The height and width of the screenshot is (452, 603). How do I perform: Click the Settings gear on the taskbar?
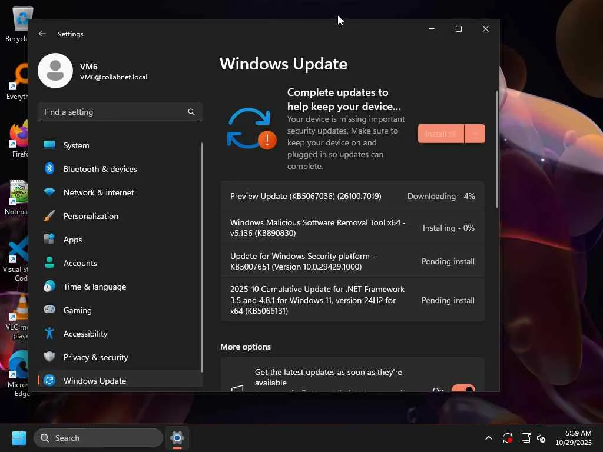pos(177,438)
